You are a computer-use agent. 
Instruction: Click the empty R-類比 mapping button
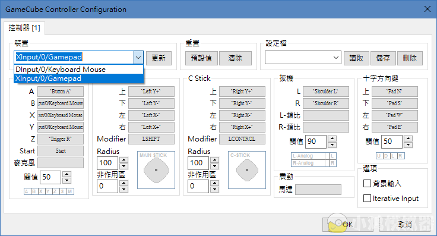tap(326, 127)
